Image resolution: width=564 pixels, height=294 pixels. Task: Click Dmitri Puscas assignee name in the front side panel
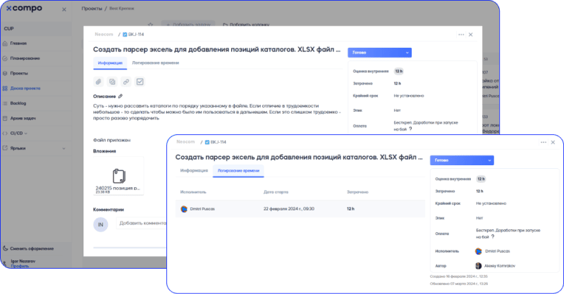(498, 251)
